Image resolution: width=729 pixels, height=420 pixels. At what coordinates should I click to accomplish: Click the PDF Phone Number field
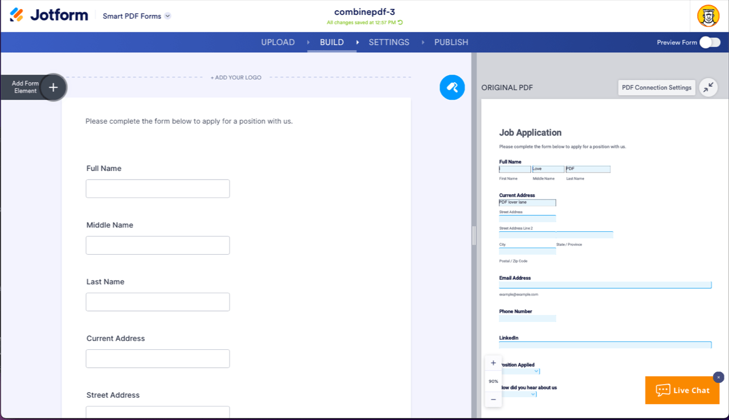point(527,319)
